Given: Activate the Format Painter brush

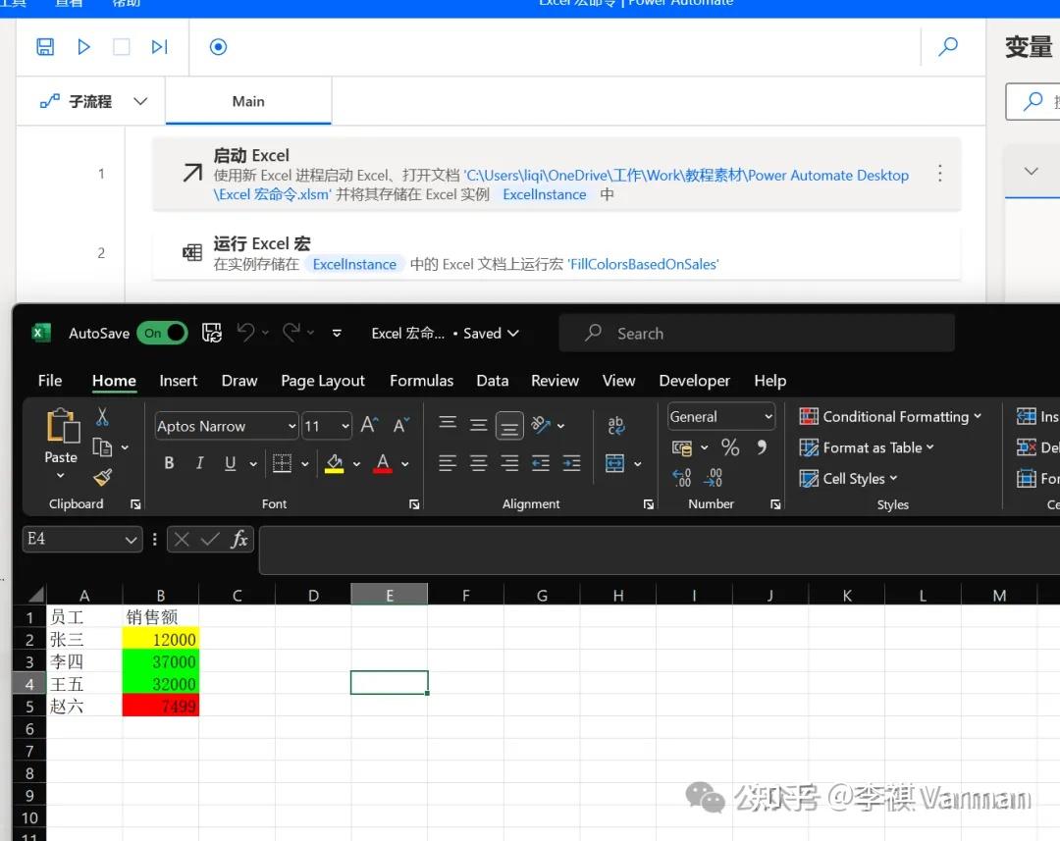Looking at the screenshot, I should coord(103,477).
